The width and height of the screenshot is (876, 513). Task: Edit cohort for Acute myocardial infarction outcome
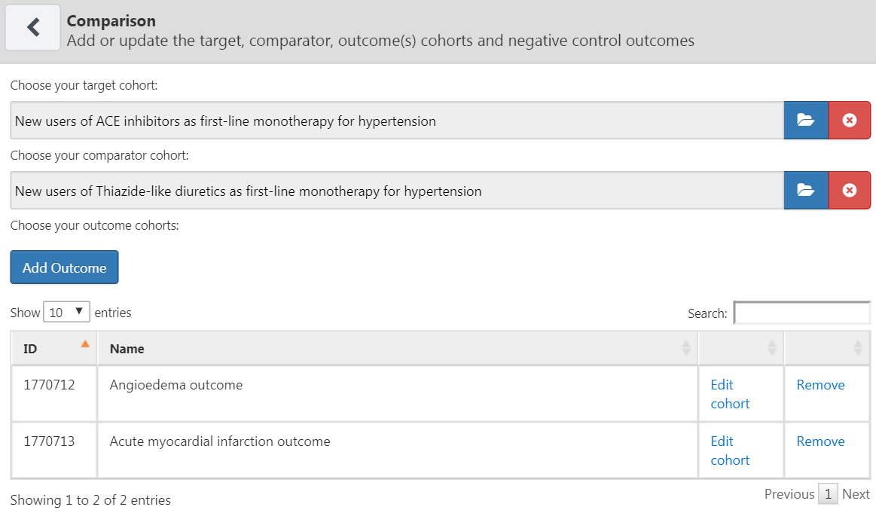(730, 450)
